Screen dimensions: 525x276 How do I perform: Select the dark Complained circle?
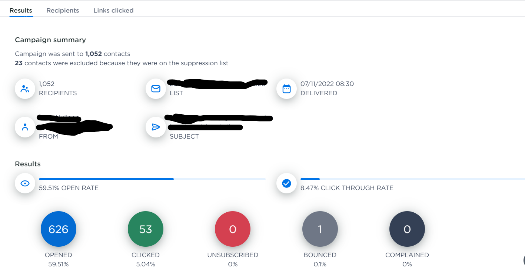coord(407,229)
